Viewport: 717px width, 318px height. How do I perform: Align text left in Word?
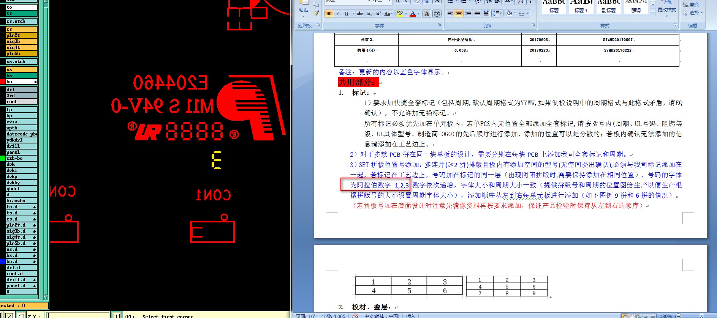point(450,13)
